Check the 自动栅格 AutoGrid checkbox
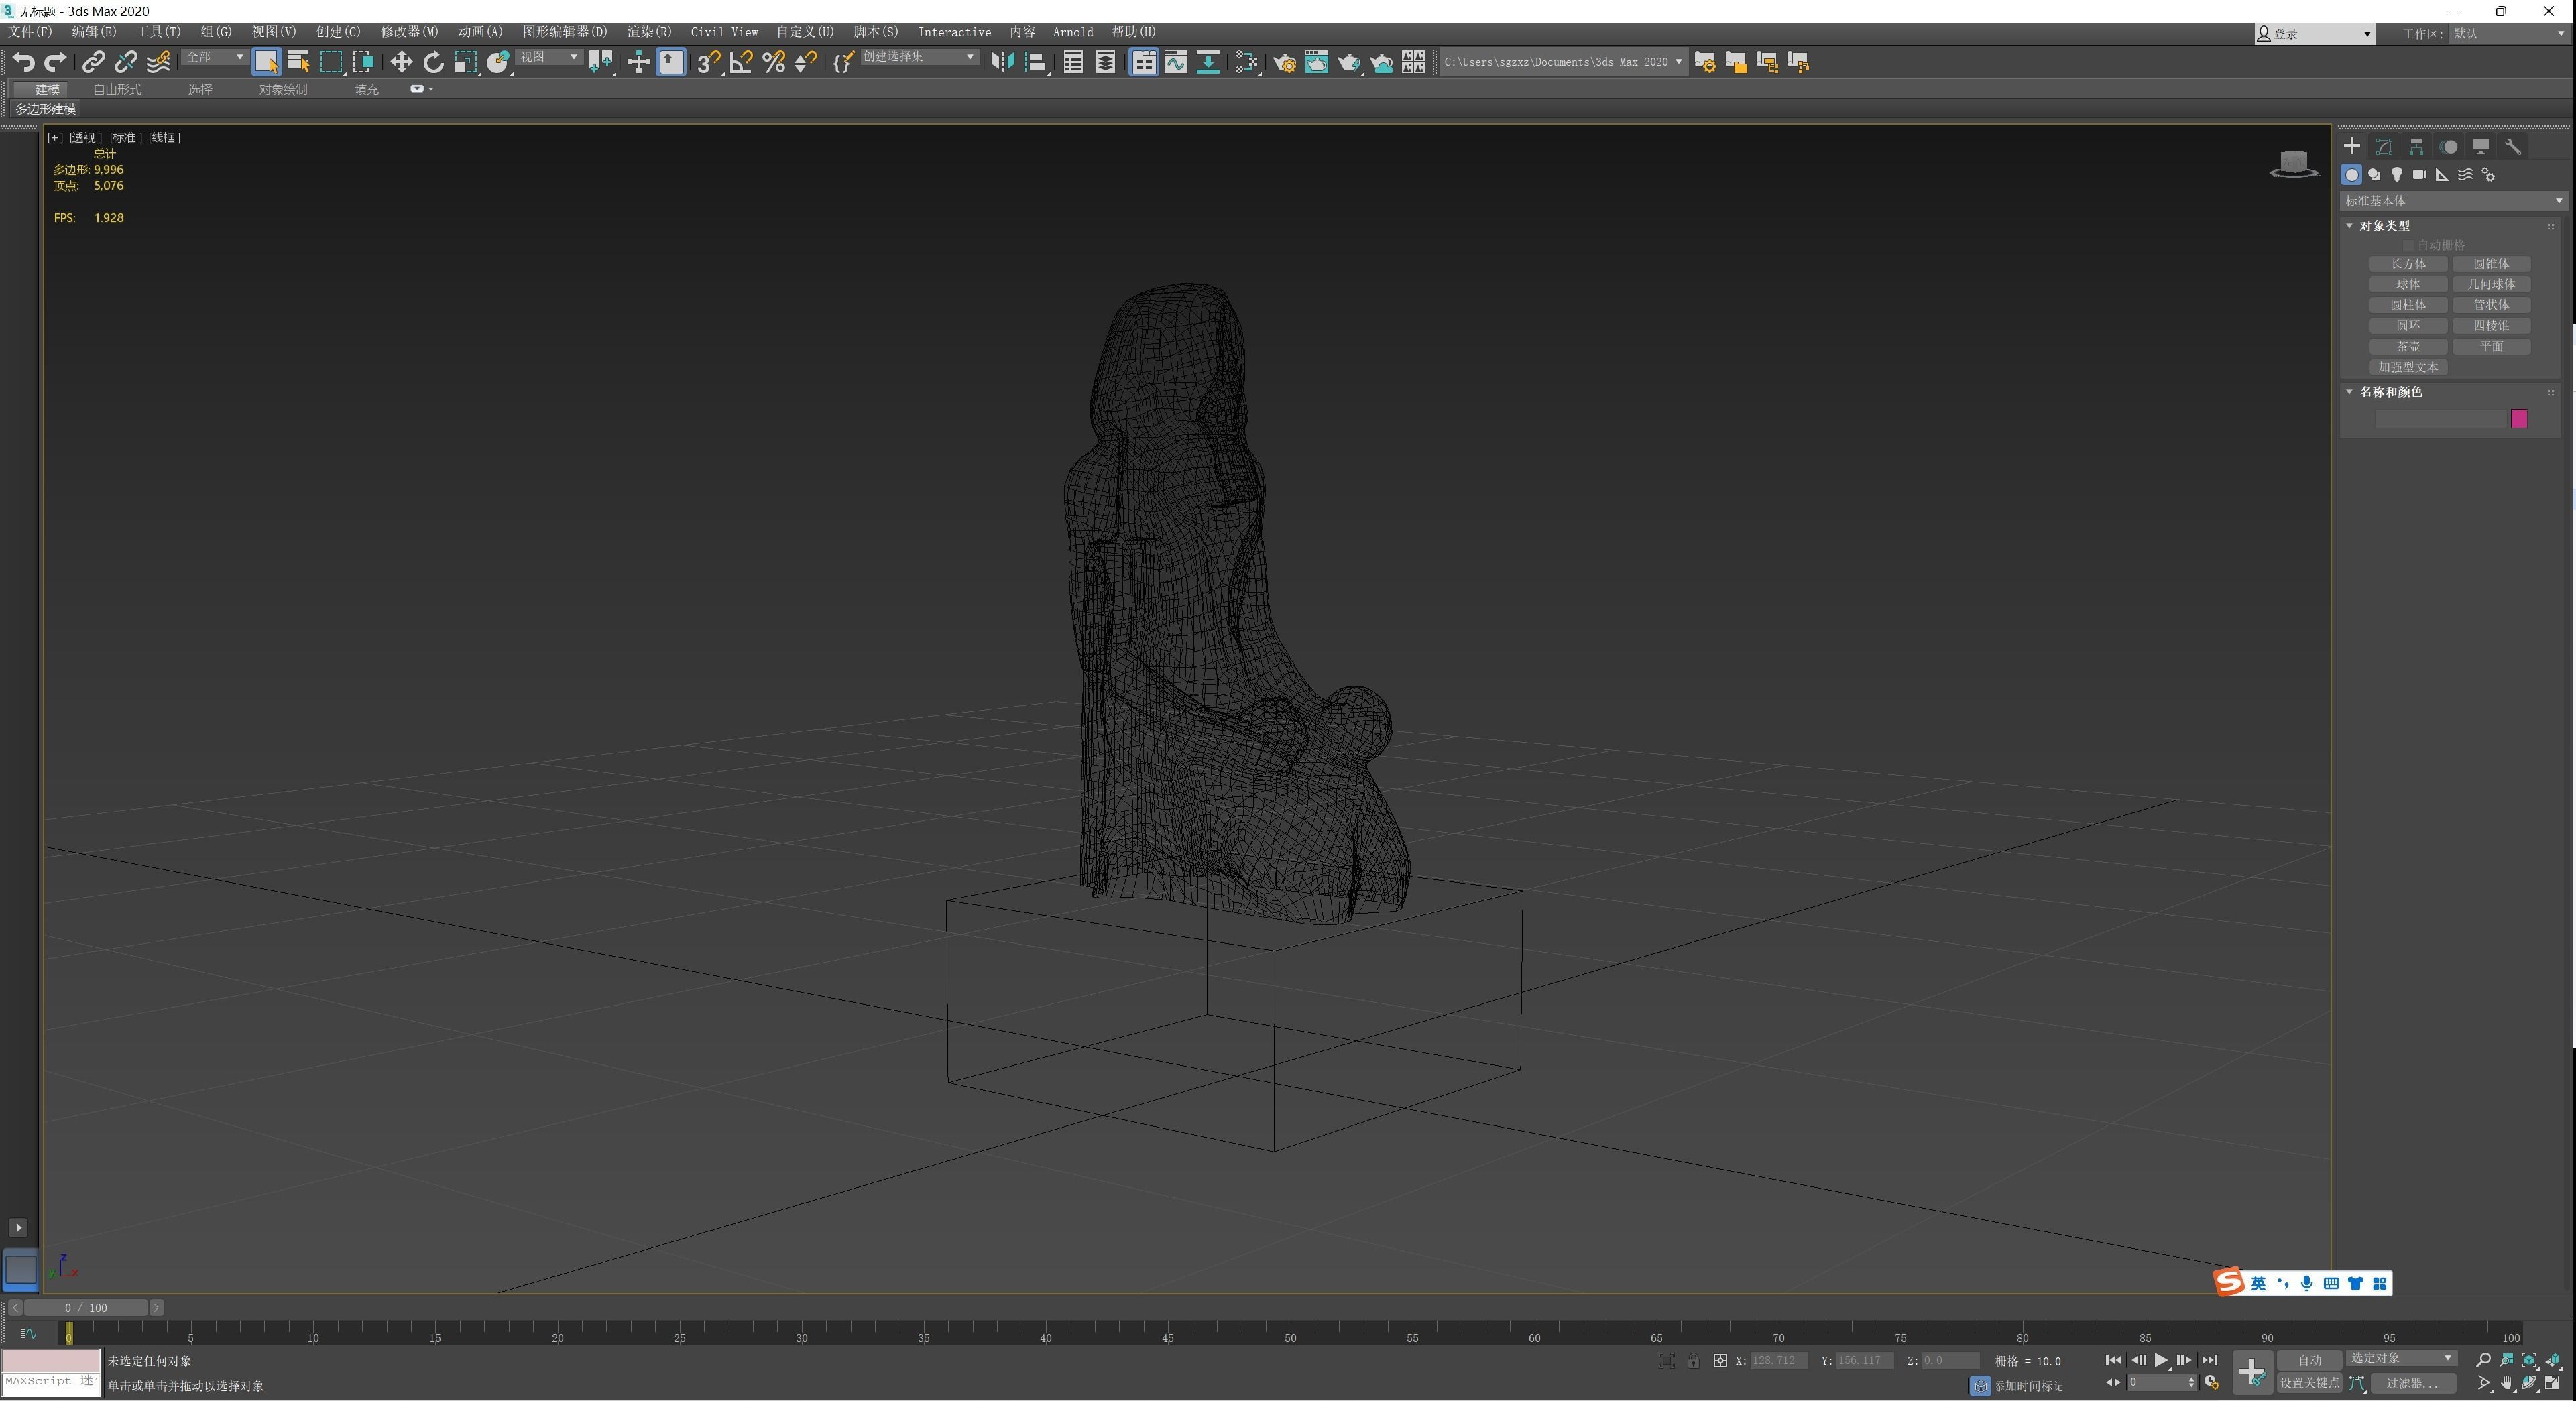Screen dimensions: 2576x1401 [x=2408, y=245]
